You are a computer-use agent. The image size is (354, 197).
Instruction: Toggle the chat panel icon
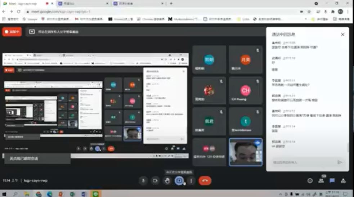[x=332, y=181]
